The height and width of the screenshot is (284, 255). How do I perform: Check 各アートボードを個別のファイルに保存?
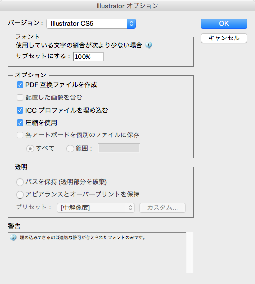(20, 135)
